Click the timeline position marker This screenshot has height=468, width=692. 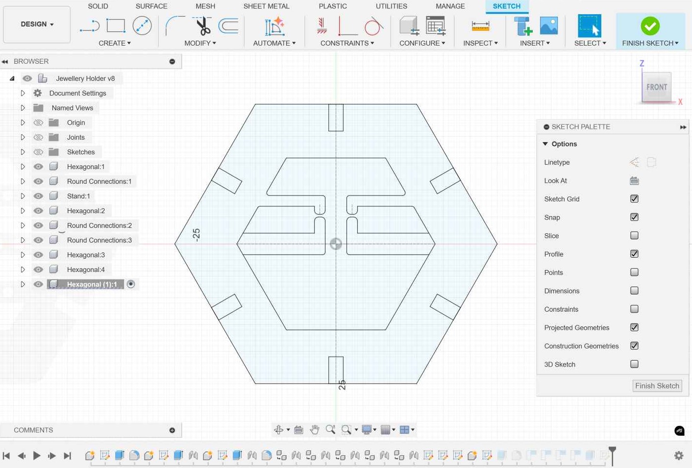[612, 456]
